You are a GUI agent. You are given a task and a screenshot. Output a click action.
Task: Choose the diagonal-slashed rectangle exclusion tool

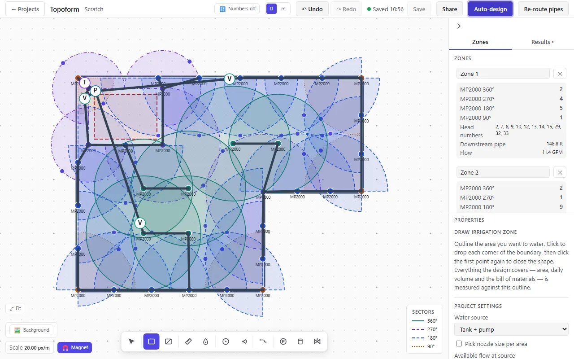169,341
